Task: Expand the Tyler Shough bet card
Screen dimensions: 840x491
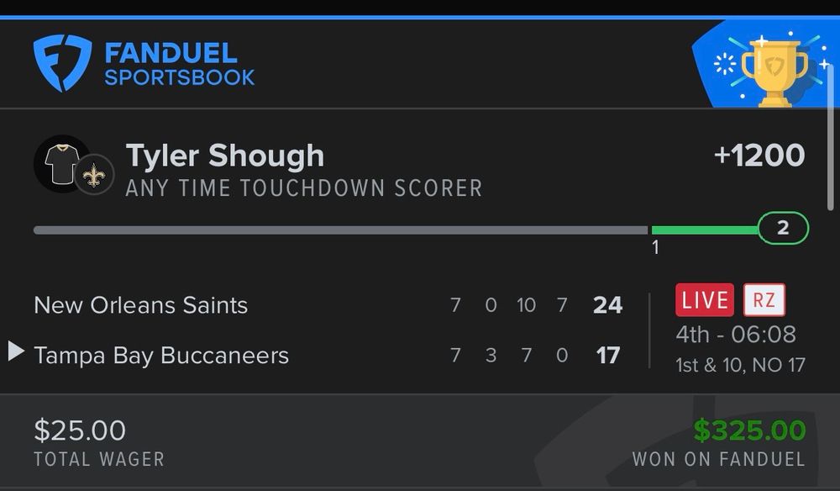Action: (420, 168)
